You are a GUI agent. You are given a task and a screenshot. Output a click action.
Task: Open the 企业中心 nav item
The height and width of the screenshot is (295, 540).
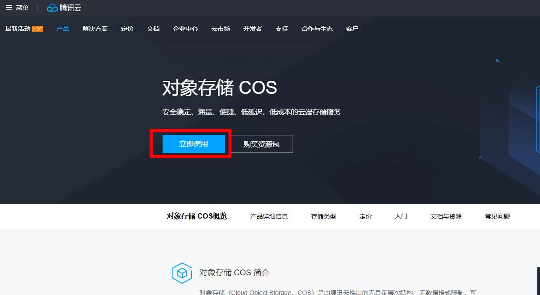[x=185, y=29]
